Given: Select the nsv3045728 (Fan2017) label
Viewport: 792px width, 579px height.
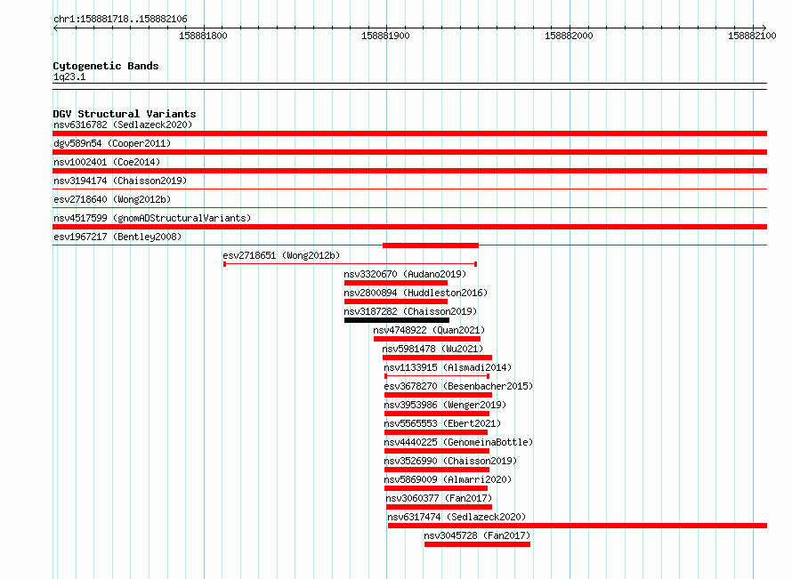Looking at the screenshot, I should pos(477,535).
